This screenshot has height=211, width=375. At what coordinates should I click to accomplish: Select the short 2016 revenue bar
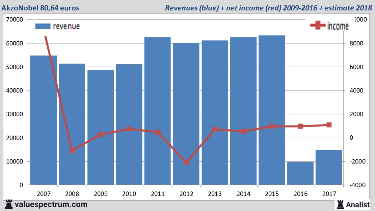300,174
